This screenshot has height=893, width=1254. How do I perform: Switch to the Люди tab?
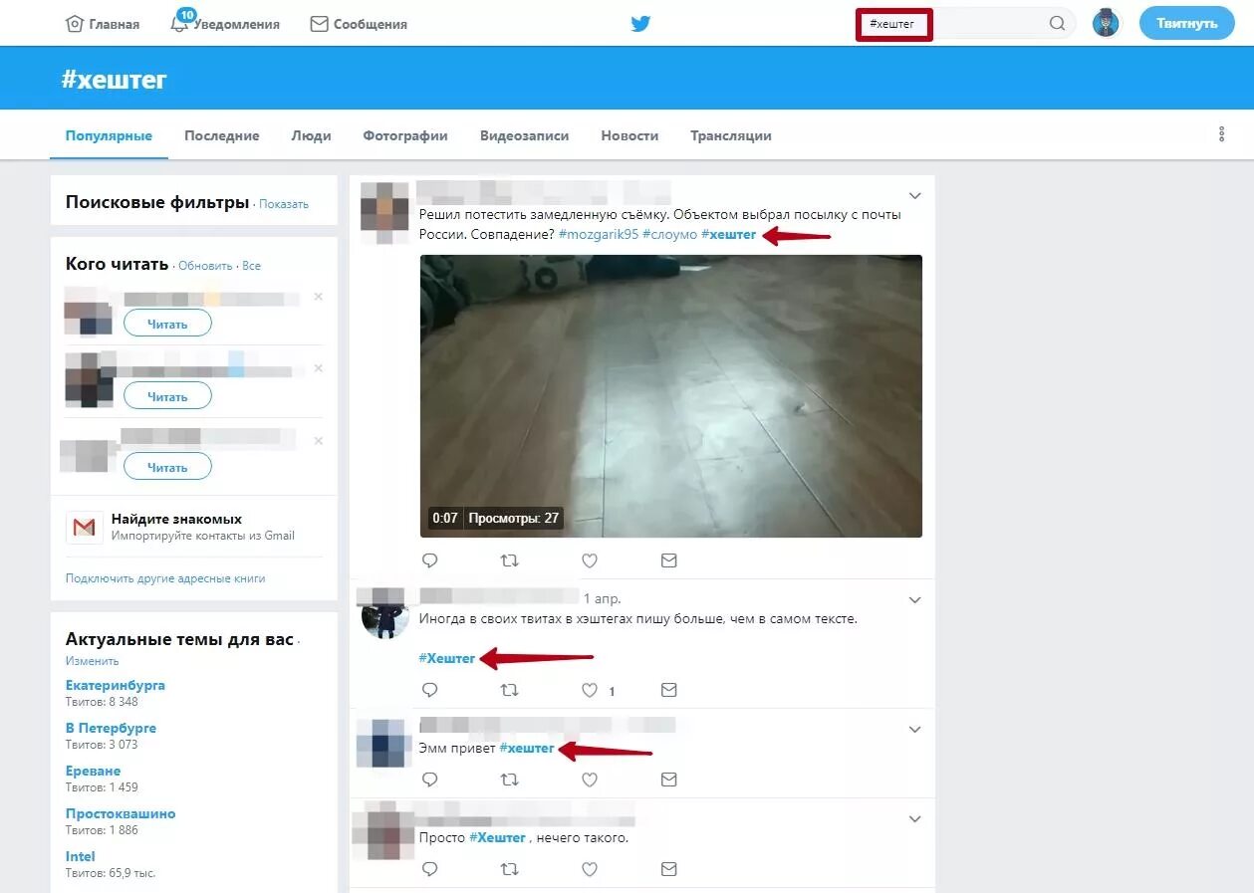[311, 135]
